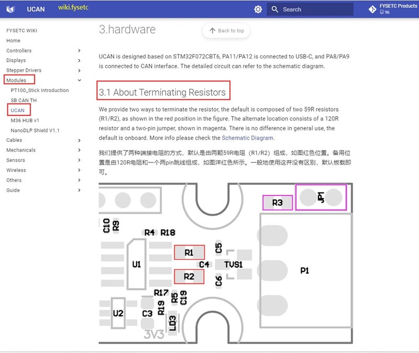Click the Mechanicals sidebar label

tap(21, 150)
